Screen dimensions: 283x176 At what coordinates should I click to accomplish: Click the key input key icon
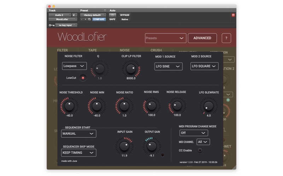click(x=52, y=25)
